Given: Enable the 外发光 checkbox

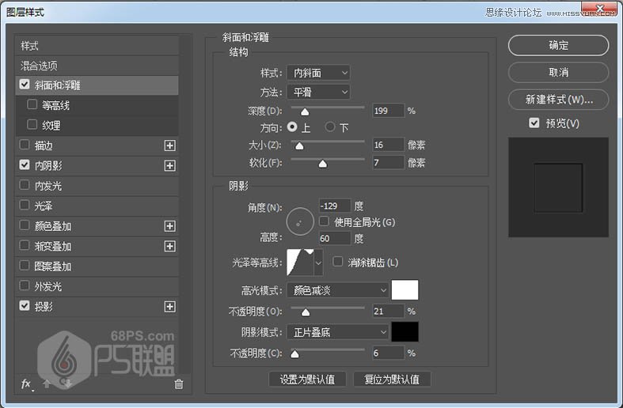Looking at the screenshot, I should [x=25, y=285].
